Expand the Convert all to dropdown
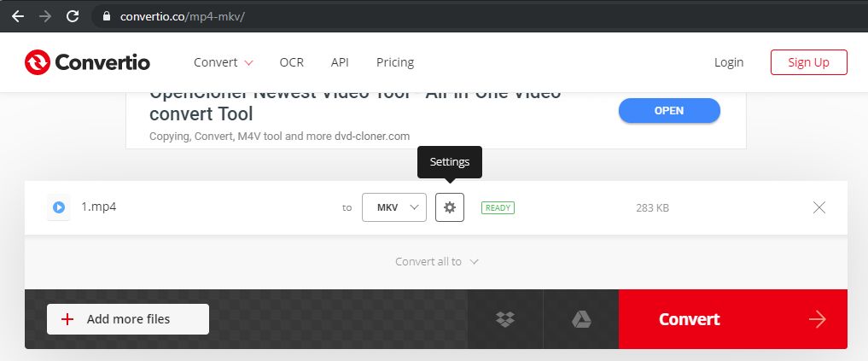The height and width of the screenshot is (361, 868). (x=437, y=261)
